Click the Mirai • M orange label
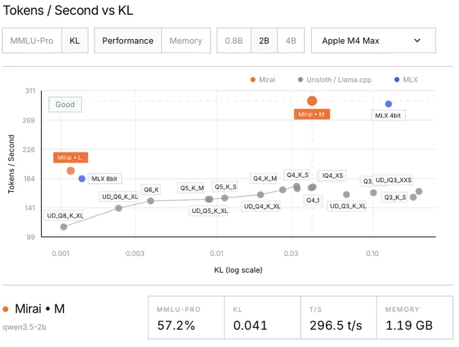The width and height of the screenshot is (459, 347). point(312,114)
